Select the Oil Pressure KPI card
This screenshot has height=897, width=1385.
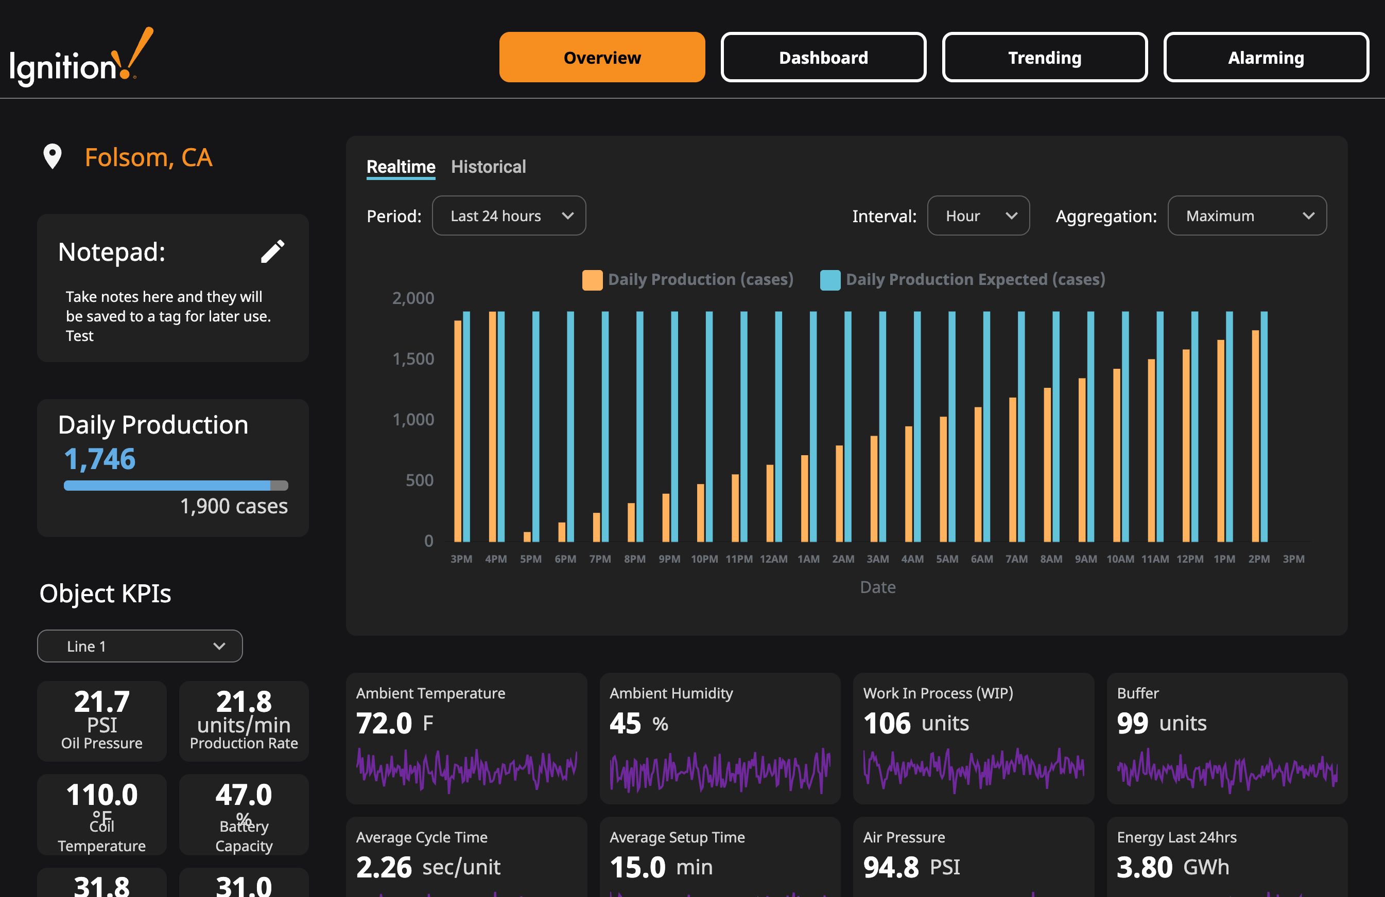(102, 721)
